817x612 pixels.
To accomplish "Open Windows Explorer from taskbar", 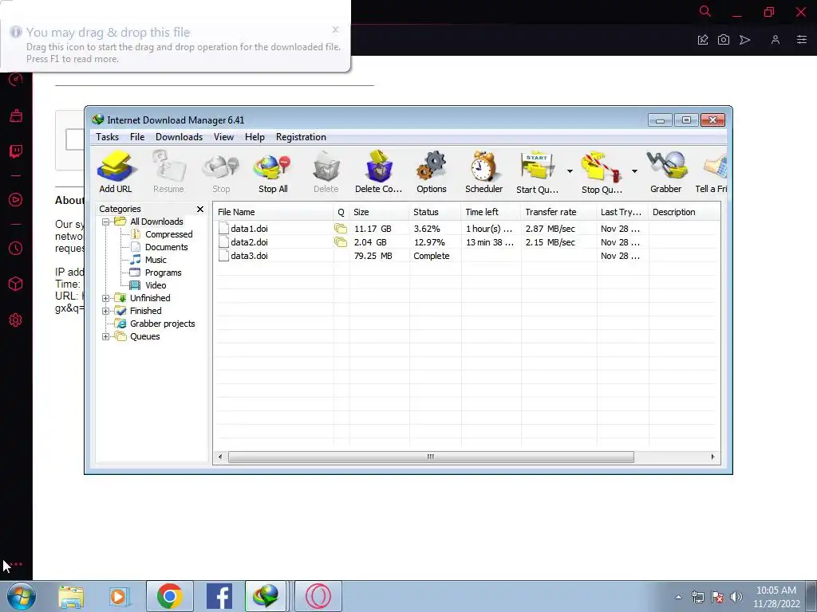I will 71,596.
